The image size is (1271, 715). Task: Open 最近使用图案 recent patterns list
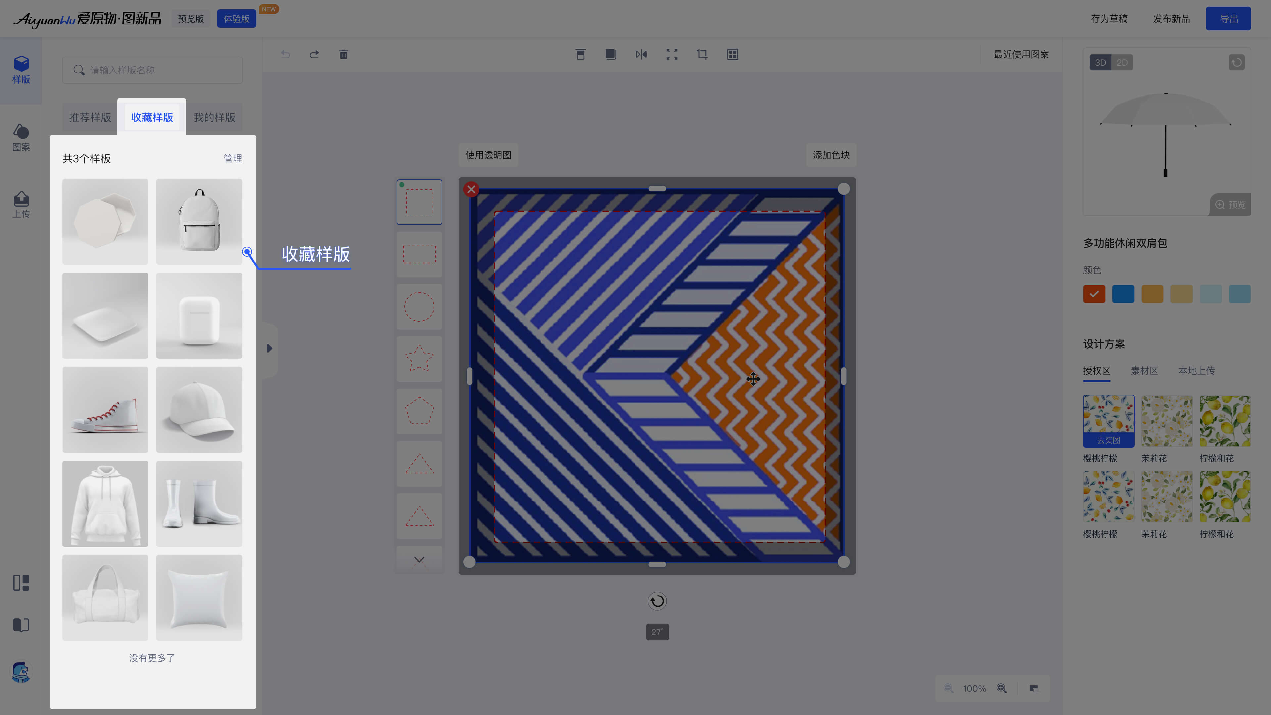click(x=1021, y=54)
